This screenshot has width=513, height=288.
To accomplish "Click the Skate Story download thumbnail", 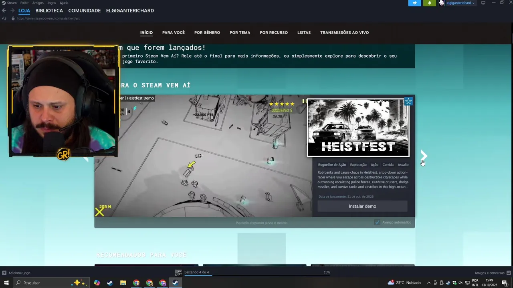I will 178,273.
